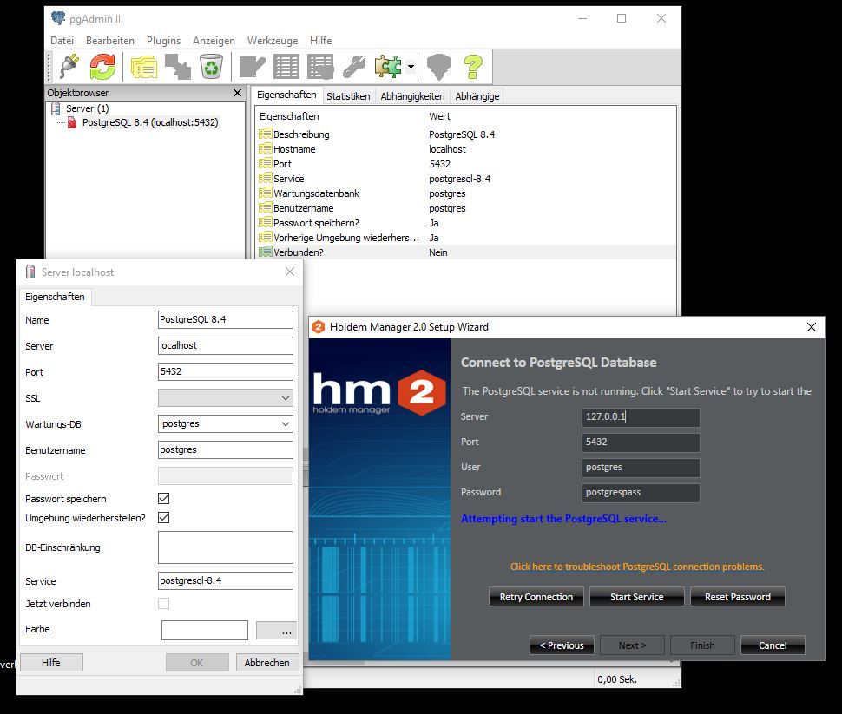Screen dimensions: 842x714
Task: Click the Start Service button
Action: tap(637, 597)
